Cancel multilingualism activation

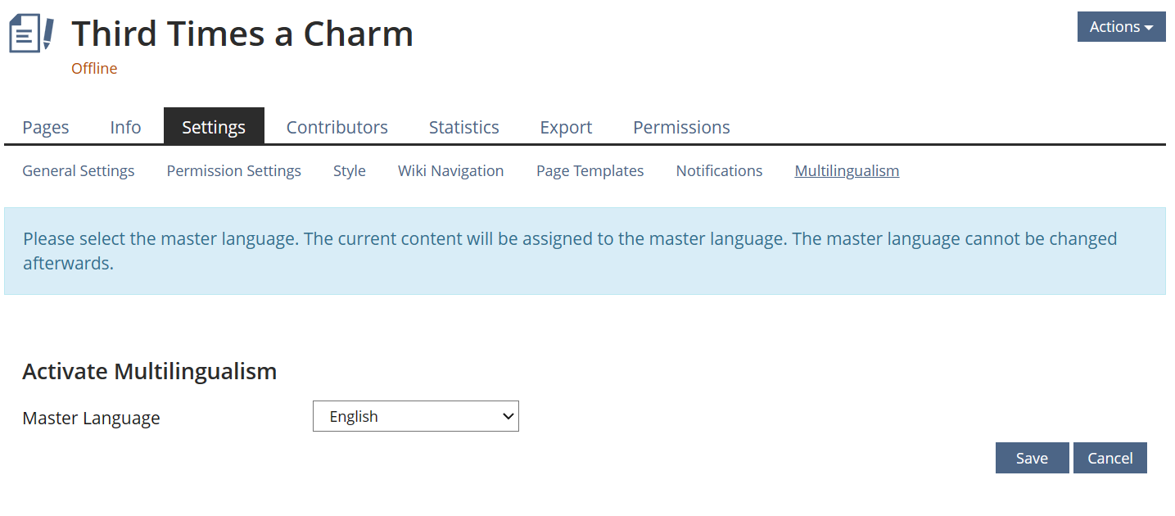pos(1109,459)
